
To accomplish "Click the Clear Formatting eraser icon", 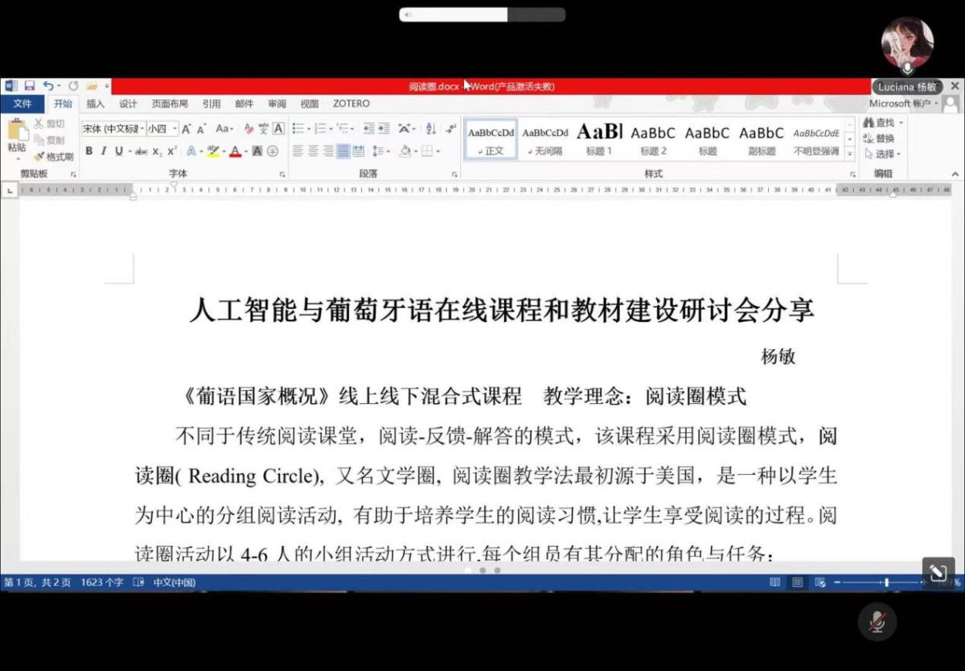I will tap(248, 129).
